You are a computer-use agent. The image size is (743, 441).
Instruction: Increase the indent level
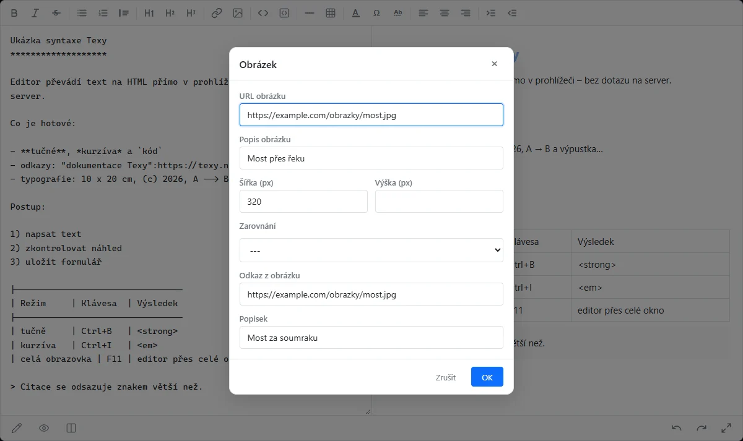coord(491,12)
